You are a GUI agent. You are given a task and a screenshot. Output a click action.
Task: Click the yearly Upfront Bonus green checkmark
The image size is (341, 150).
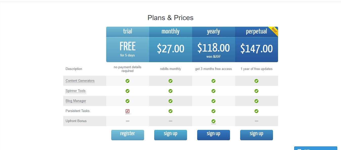coord(214,121)
